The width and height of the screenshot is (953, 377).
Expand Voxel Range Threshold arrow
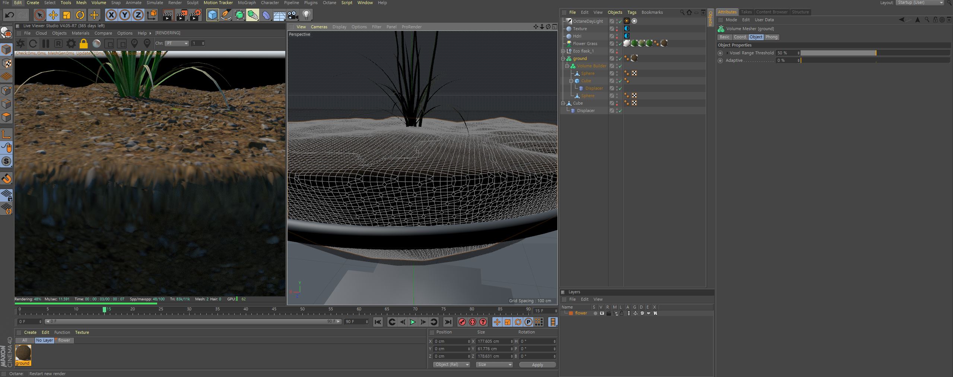pos(727,53)
